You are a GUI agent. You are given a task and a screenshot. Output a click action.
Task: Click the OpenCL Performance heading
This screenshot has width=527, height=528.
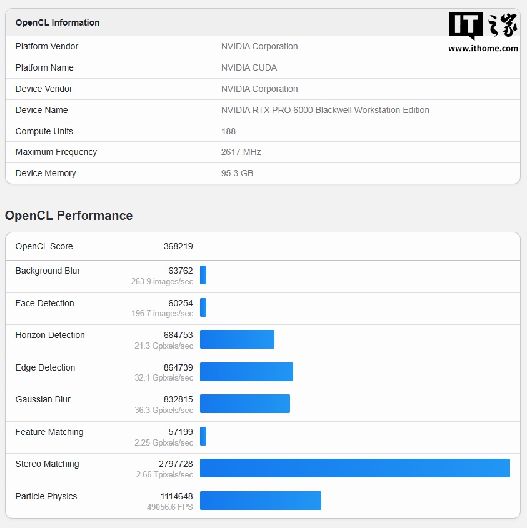69,216
